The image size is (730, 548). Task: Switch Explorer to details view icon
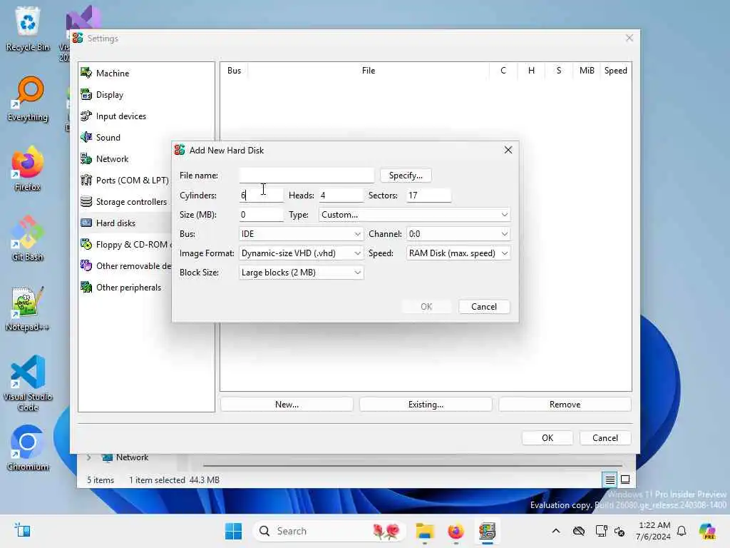pos(610,479)
